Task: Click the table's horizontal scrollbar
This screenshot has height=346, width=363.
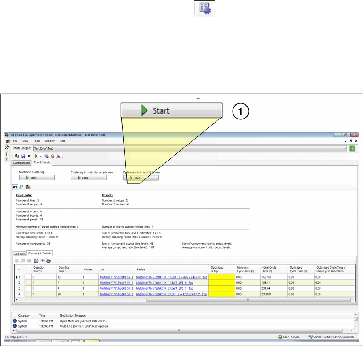Action: click(249, 299)
